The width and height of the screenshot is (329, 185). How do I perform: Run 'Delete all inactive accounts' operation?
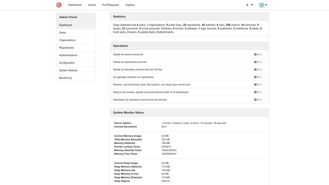point(258,54)
